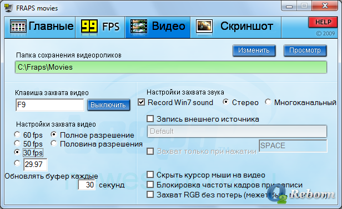This screenshot has height=209, width=342.
Task: Click the SPACE push-to-capture key field
Action: (293, 146)
